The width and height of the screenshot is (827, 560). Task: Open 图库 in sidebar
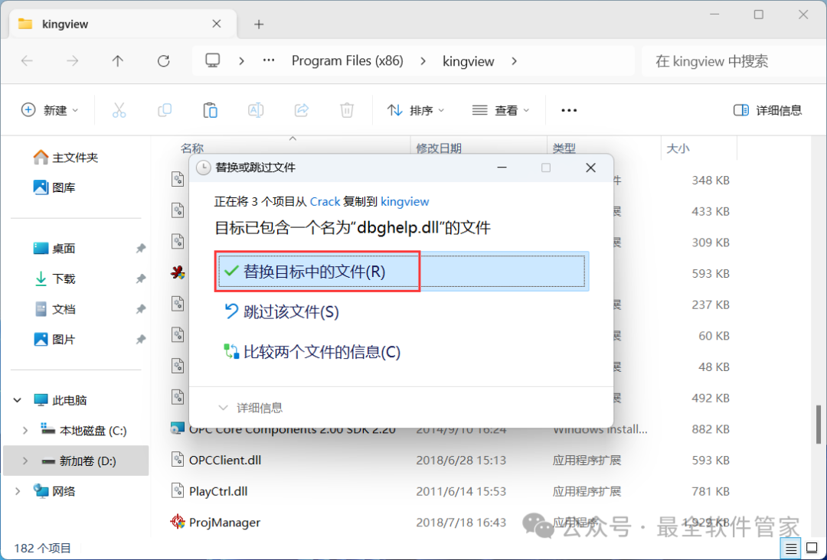pos(54,187)
